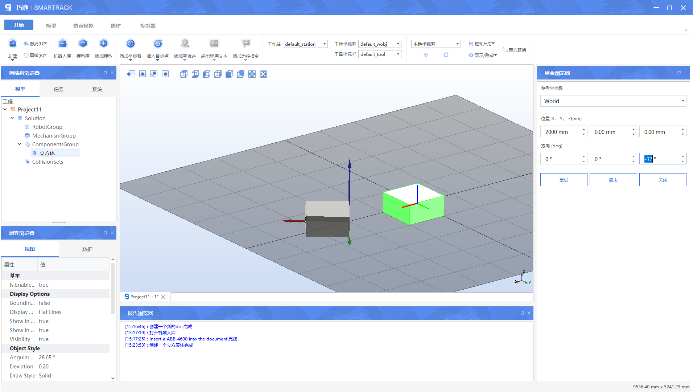Collapse the ribbon with the top-right chevron
This screenshot has height=392, width=693.
coord(686,30)
